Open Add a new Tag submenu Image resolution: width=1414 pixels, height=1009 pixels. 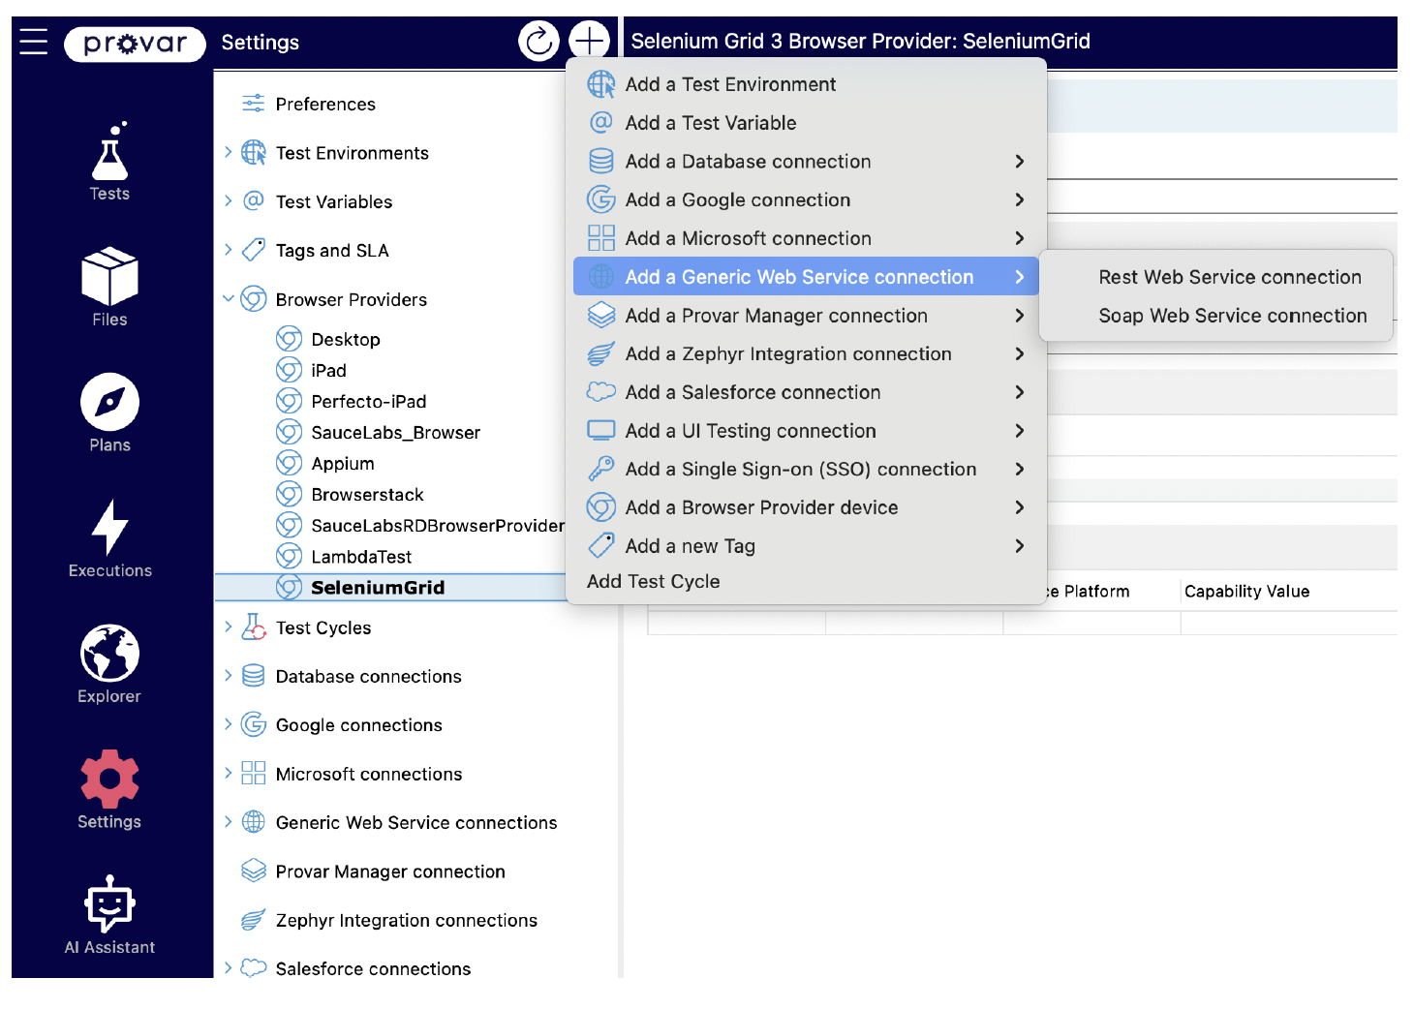coord(806,546)
